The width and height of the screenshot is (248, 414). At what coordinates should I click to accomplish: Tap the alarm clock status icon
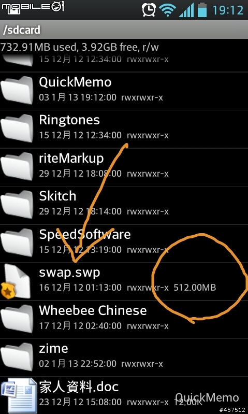tap(149, 10)
